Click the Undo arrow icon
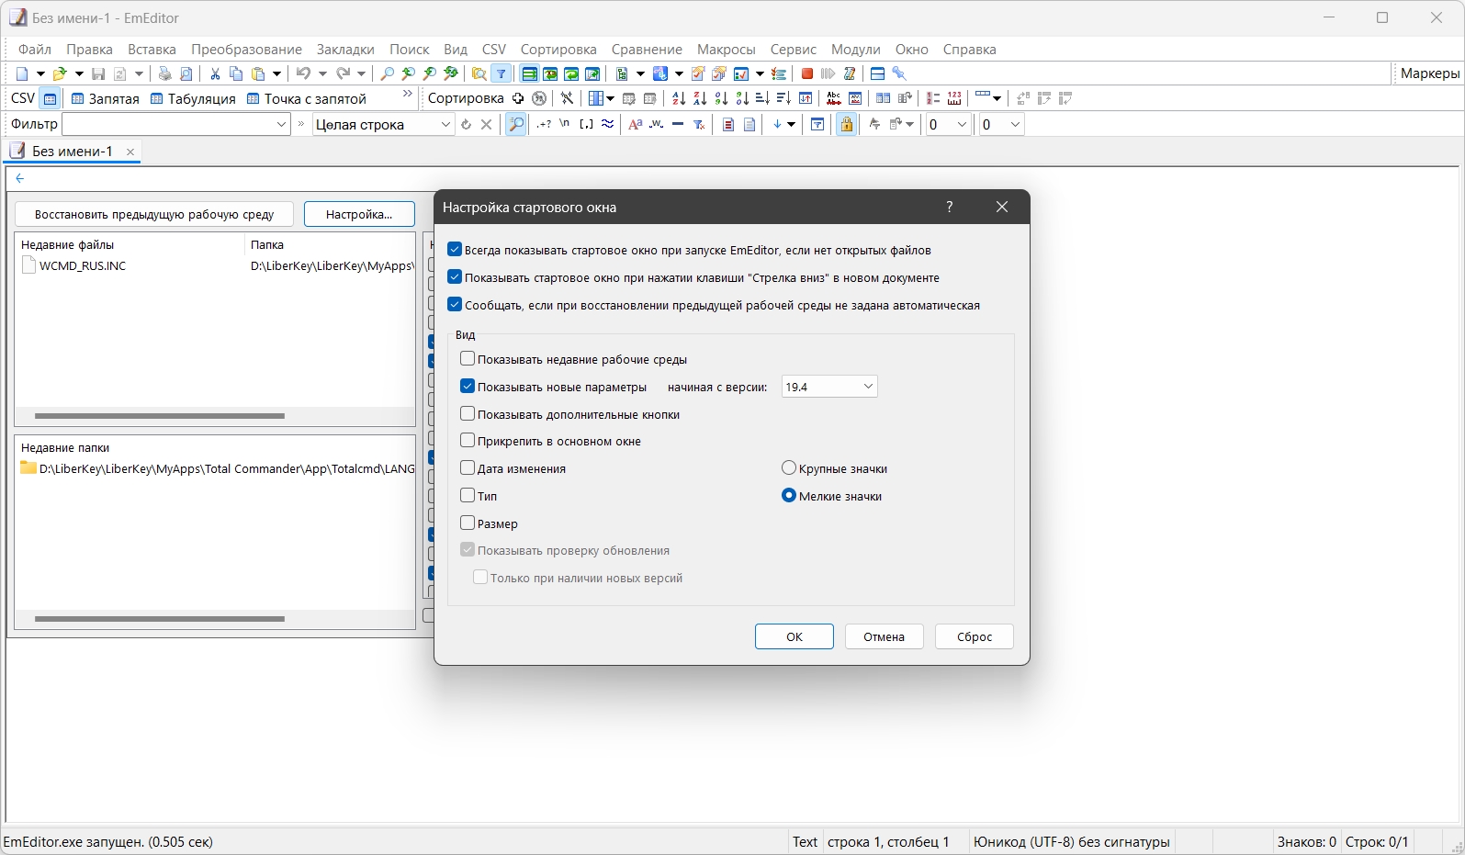This screenshot has height=855, width=1465. [x=303, y=73]
